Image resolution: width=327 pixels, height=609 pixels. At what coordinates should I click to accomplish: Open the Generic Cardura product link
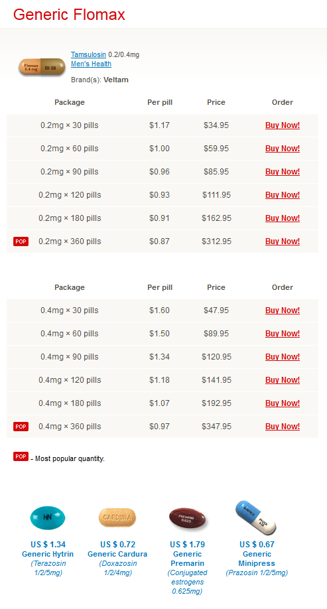point(117,554)
